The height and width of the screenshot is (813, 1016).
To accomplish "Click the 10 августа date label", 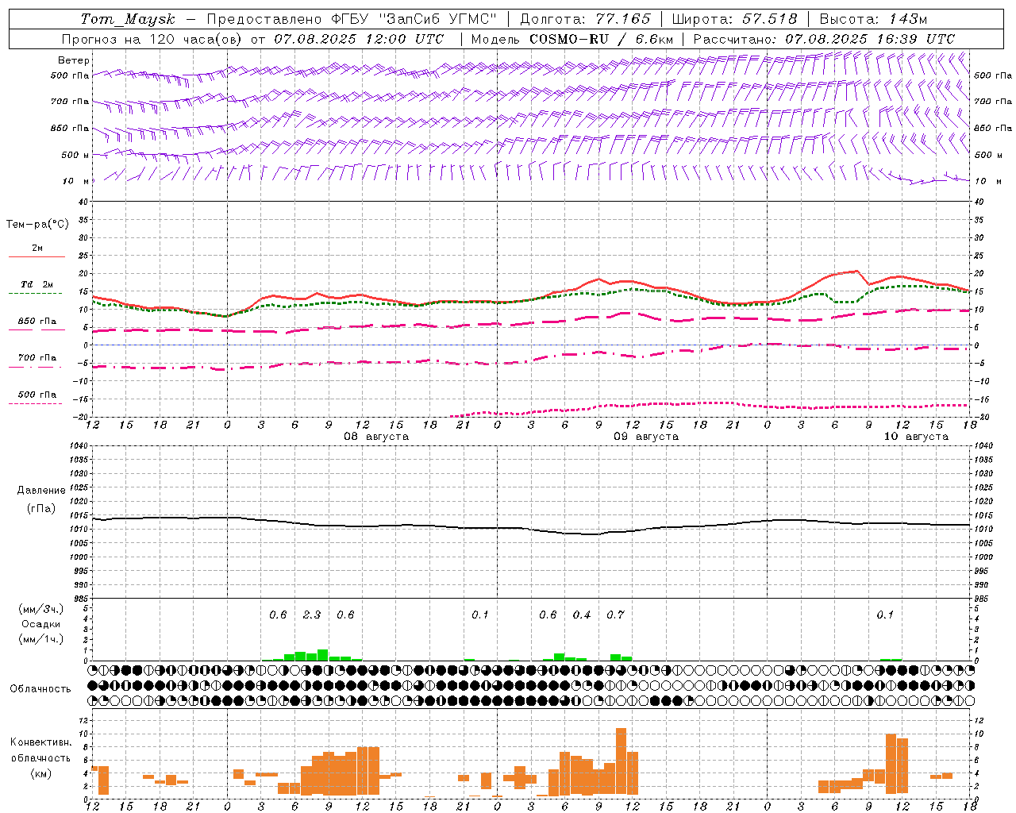I will coord(916,437).
